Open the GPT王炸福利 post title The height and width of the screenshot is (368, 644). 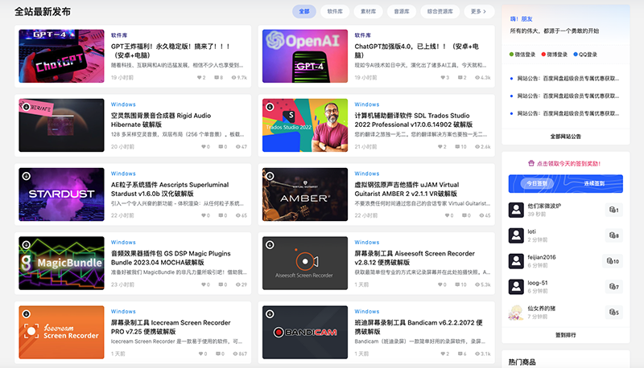pos(171,51)
